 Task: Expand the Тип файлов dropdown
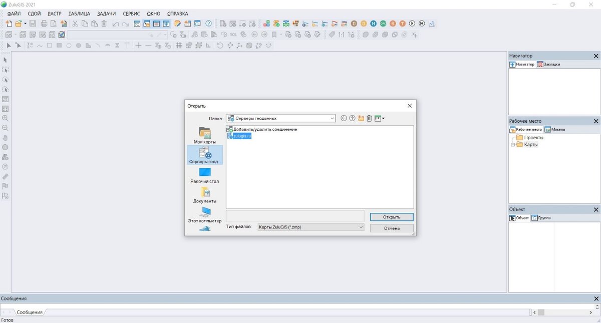coord(361,227)
